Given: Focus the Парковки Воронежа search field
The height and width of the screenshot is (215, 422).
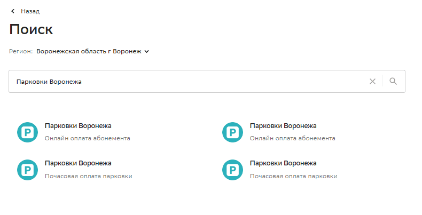Looking at the screenshot, I should 189,82.
